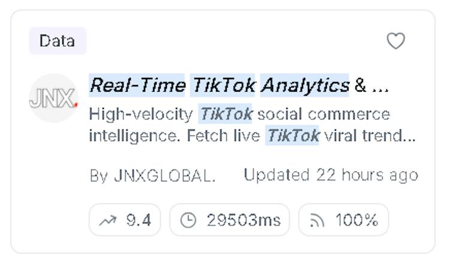450x263 pixels.
Task: Click the service level signal icon
Action: click(x=317, y=220)
